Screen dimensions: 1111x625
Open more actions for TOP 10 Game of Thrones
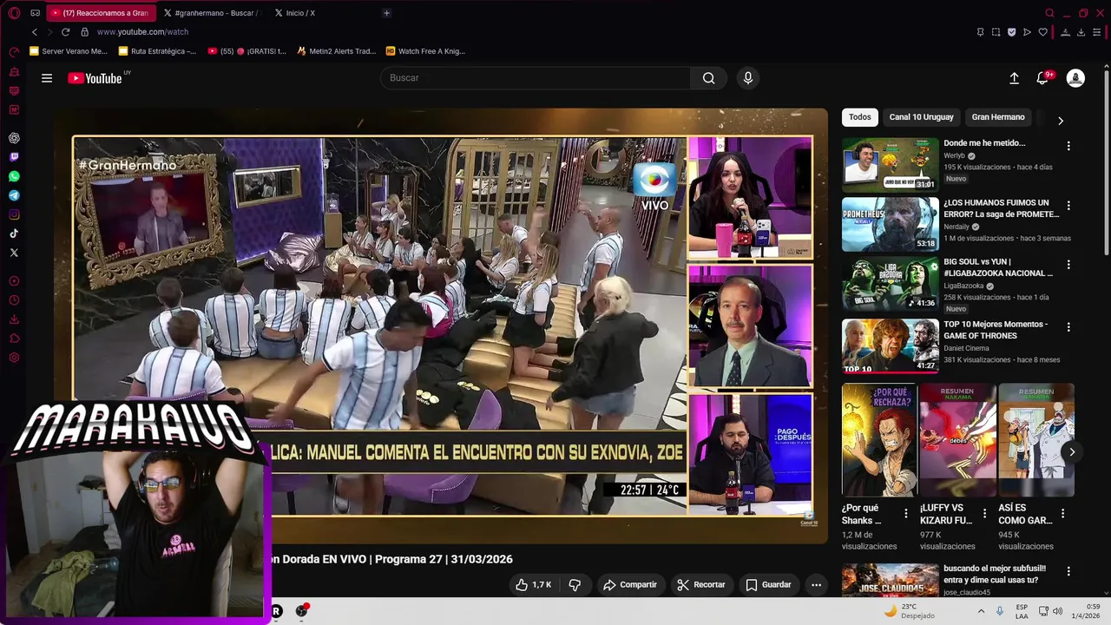(x=1068, y=327)
